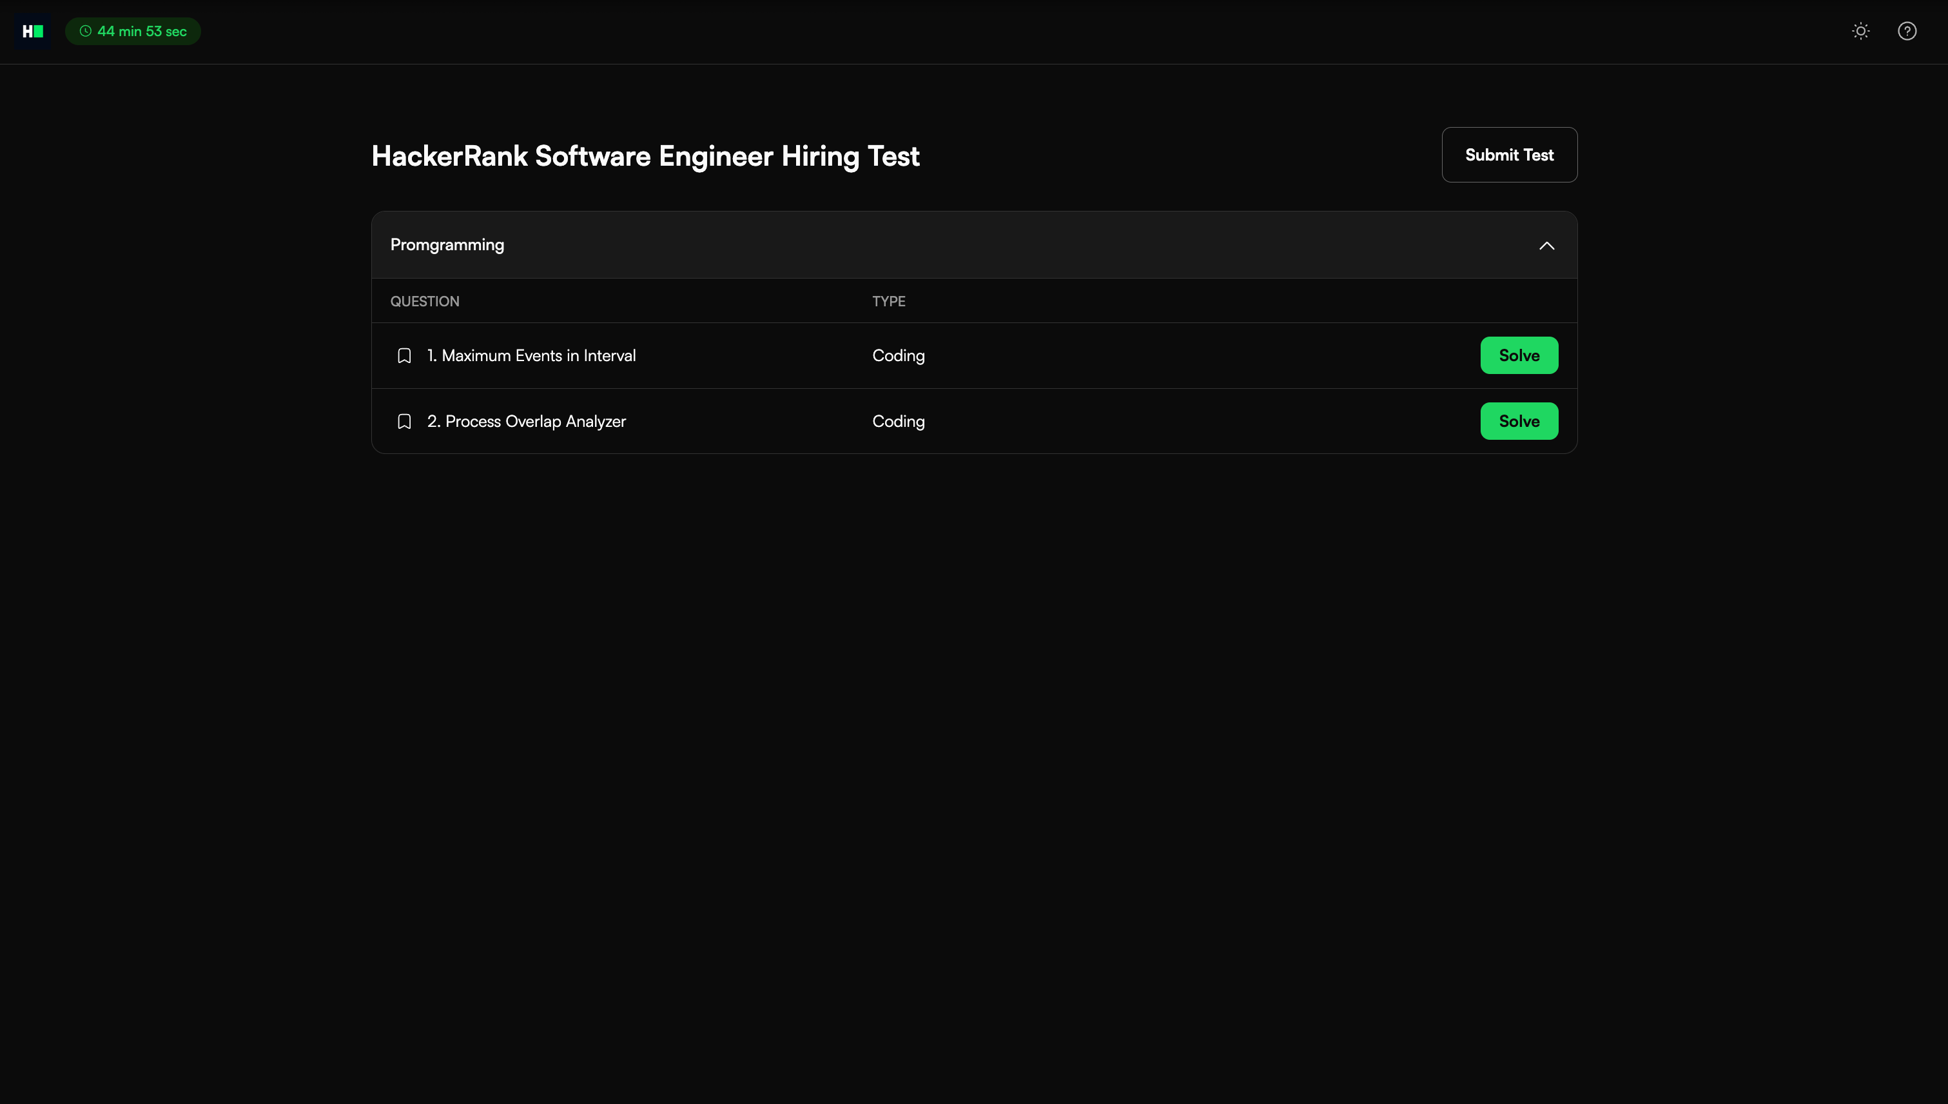This screenshot has width=1948, height=1104.
Task: Click the HackerRank logo icon
Action: point(33,31)
